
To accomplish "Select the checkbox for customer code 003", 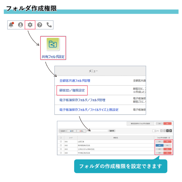I will 61,149.
